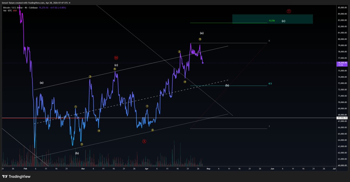
Task: Click the Mar label on the time axis
Action: pyautogui.click(x=83, y=169)
